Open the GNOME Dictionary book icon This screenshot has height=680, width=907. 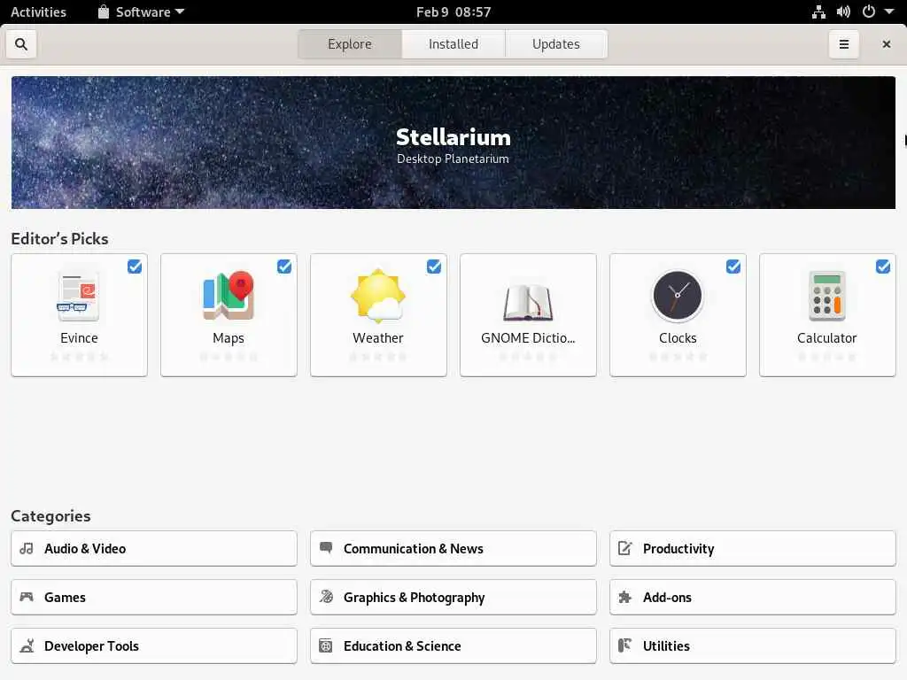pos(528,301)
